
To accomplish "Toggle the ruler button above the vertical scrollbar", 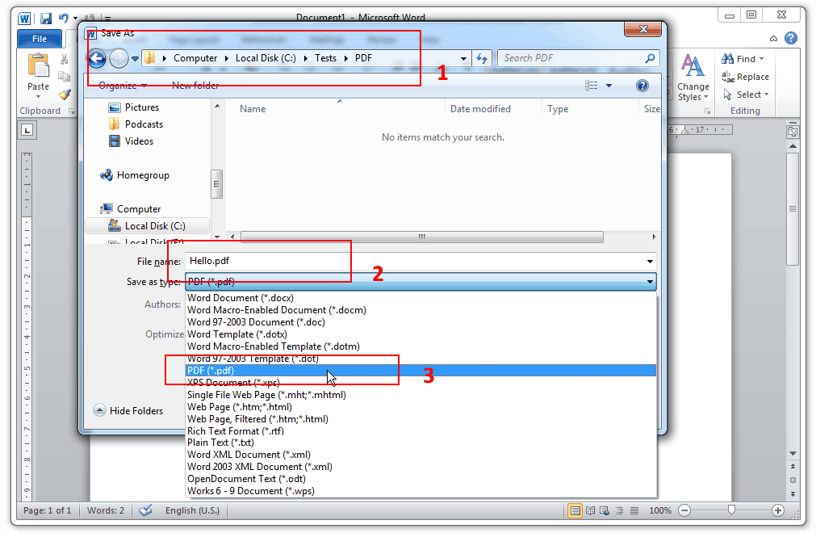I will pyautogui.click(x=793, y=132).
